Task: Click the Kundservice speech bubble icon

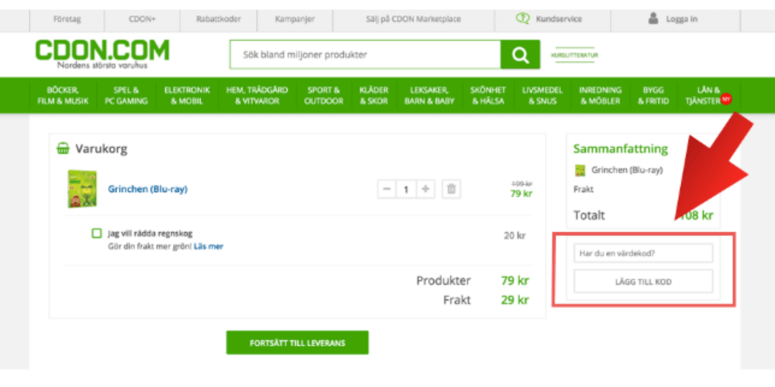Action: pos(522,19)
